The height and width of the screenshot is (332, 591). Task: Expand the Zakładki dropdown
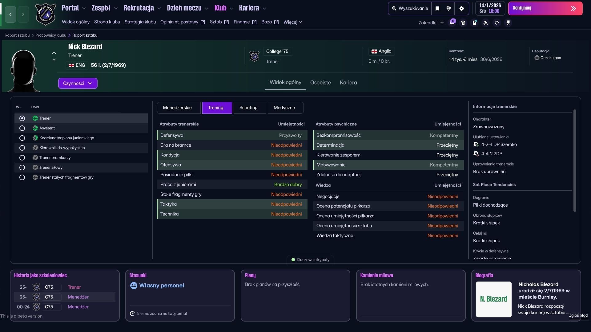[x=431, y=23]
